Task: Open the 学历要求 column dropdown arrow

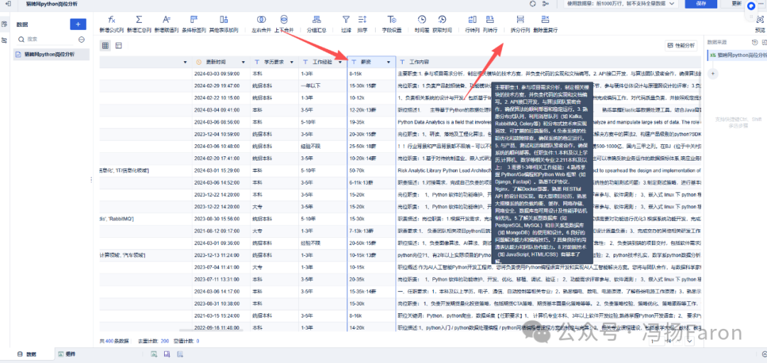Action: click(x=292, y=62)
